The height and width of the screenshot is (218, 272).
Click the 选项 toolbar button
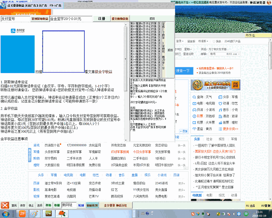tap(39, 205)
